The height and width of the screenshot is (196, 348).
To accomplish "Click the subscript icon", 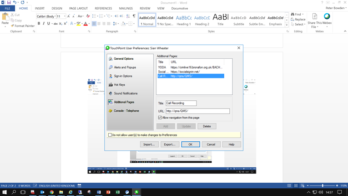I will coord(61,24).
